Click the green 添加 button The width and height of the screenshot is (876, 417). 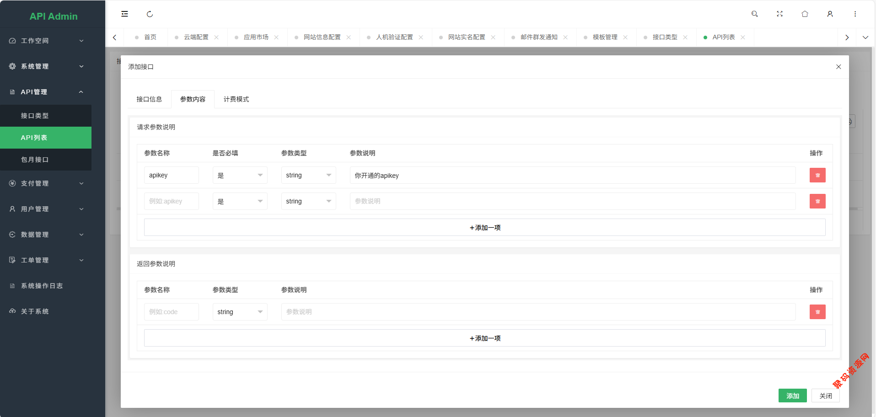coord(792,396)
